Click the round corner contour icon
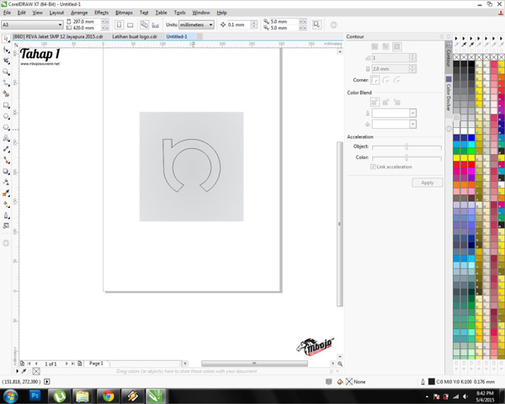 click(385, 80)
